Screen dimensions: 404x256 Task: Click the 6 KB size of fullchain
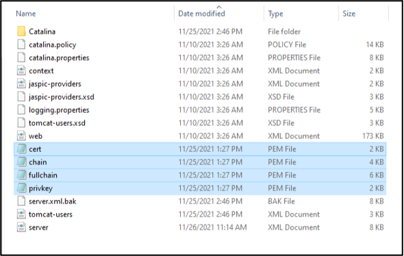[377, 175]
